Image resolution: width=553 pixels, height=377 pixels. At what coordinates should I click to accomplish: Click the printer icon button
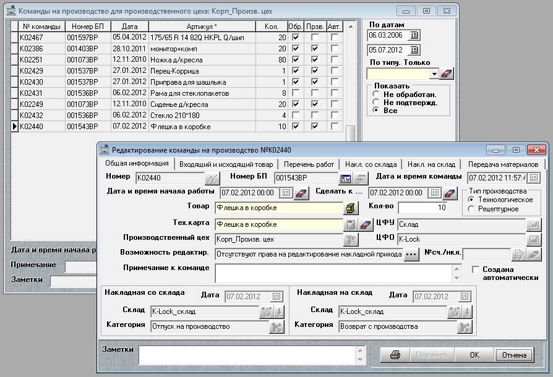(395, 355)
